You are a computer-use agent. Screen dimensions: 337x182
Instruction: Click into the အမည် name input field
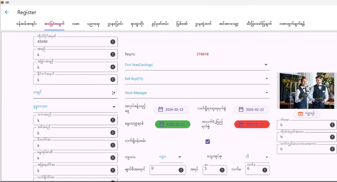click(75, 54)
